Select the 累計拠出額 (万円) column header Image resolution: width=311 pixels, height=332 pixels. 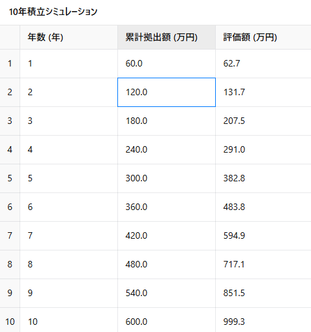point(166,37)
